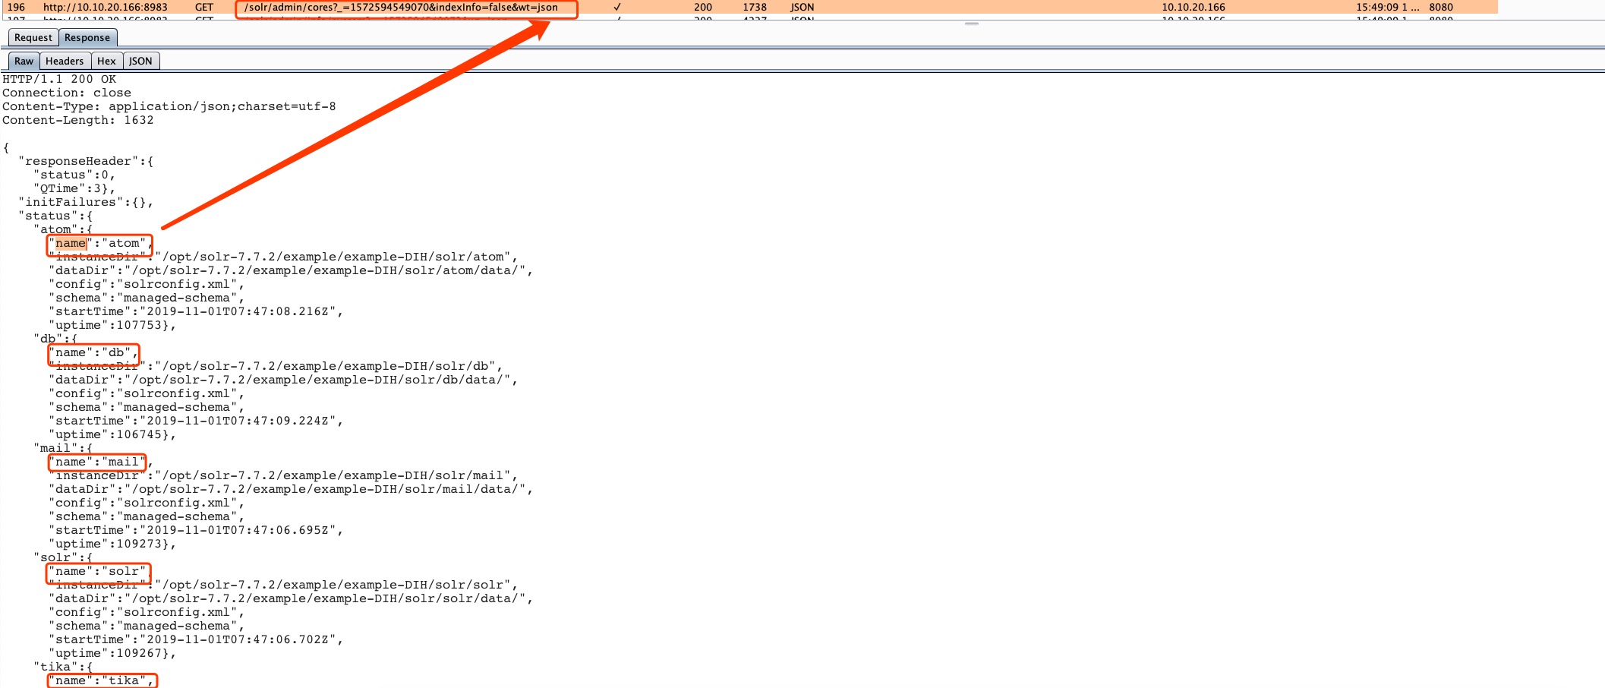Select the Response tab
The width and height of the screenshot is (1605, 688).
click(87, 37)
